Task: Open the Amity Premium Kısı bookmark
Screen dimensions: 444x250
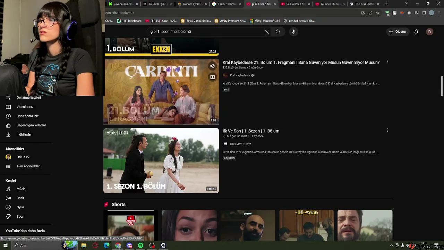Action: pos(230,21)
